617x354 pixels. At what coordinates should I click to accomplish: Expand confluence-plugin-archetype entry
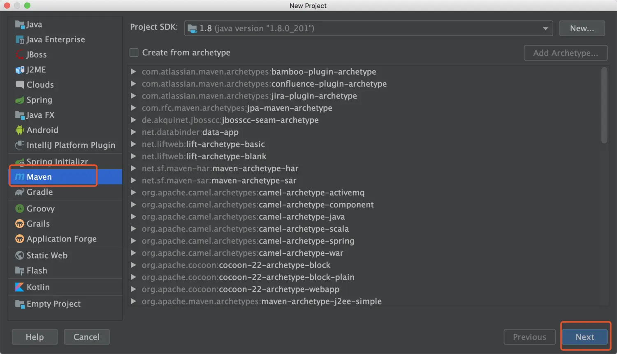[133, 84]
